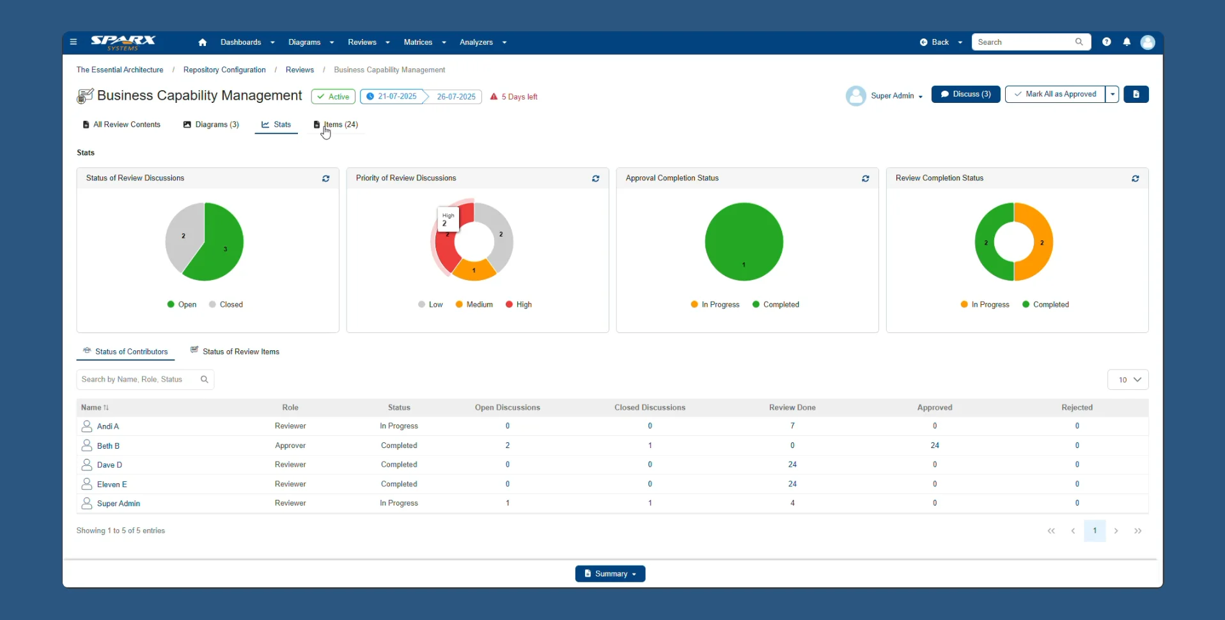Refresh the Approval Completion Status chart
The width and height of the screenshot is (1225, 620).
(x=865, y=178)
